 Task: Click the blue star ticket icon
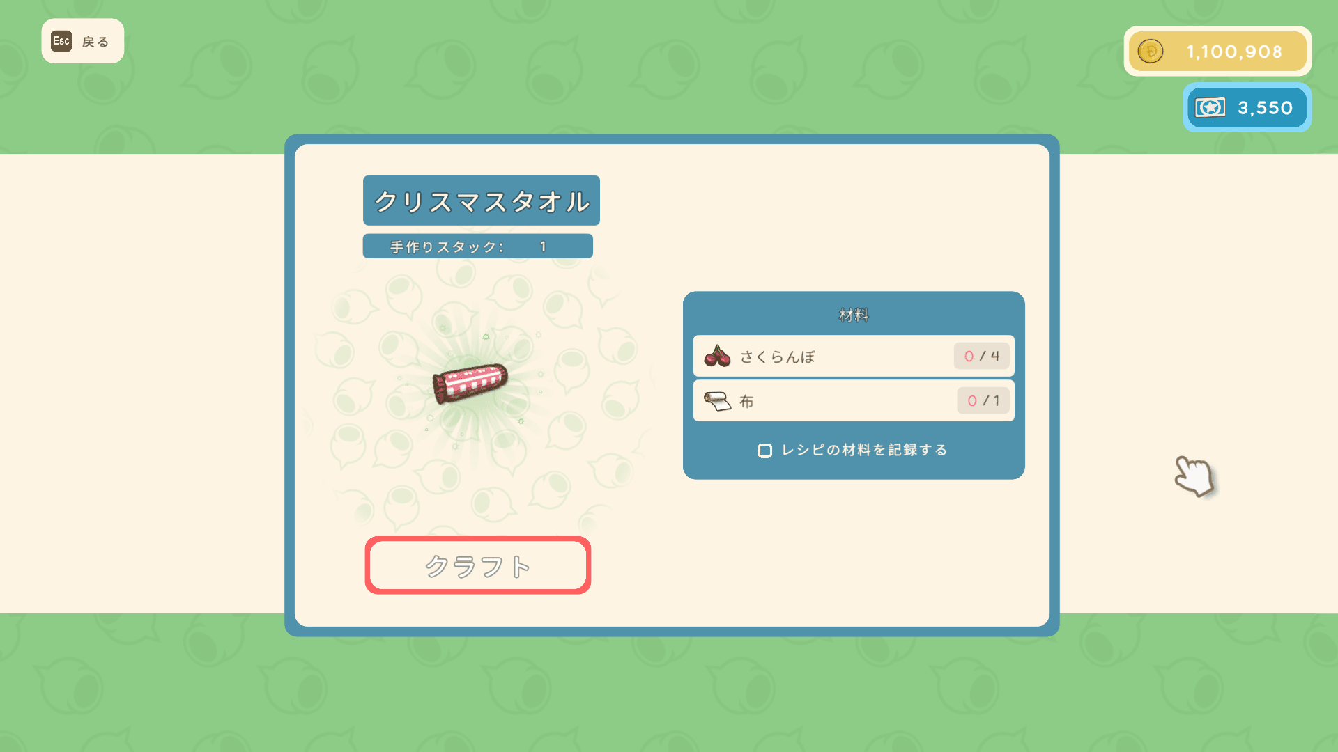pos(1210,107)
